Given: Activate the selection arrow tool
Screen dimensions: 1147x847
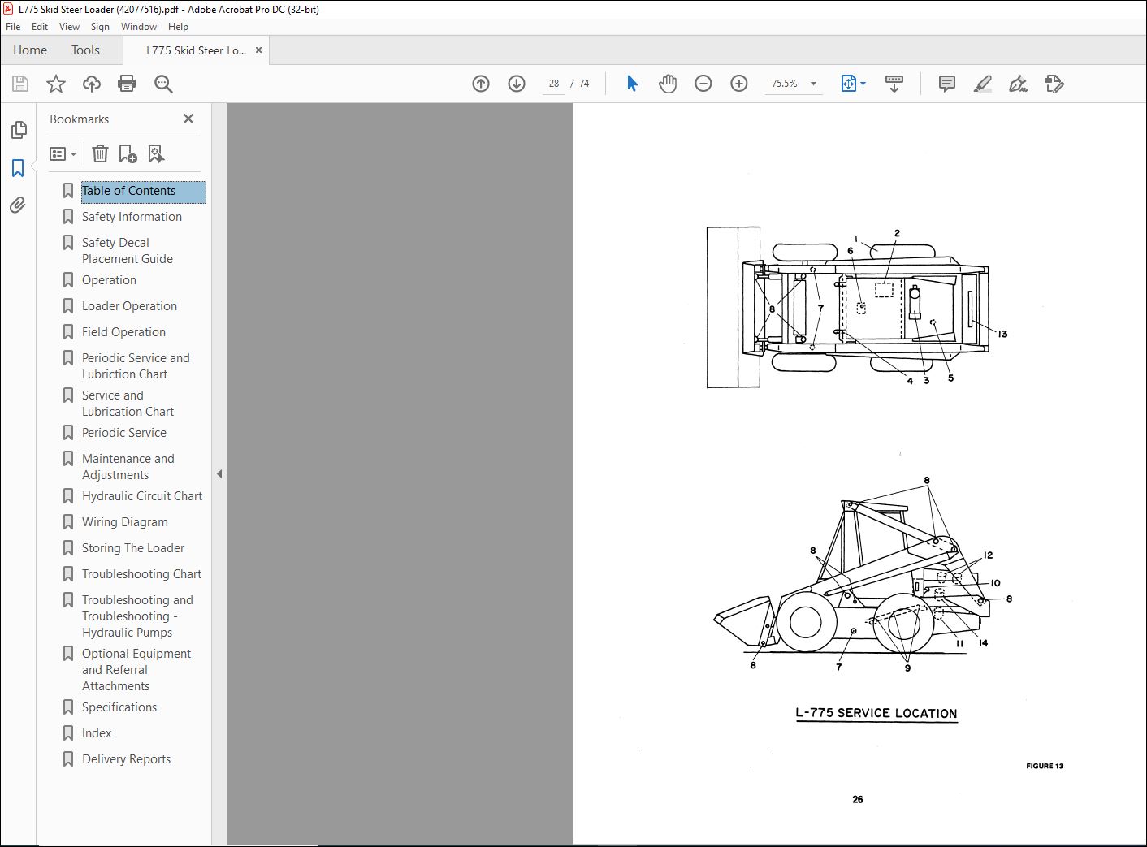Looking at the screenshot, I should [x=633, y=84].
